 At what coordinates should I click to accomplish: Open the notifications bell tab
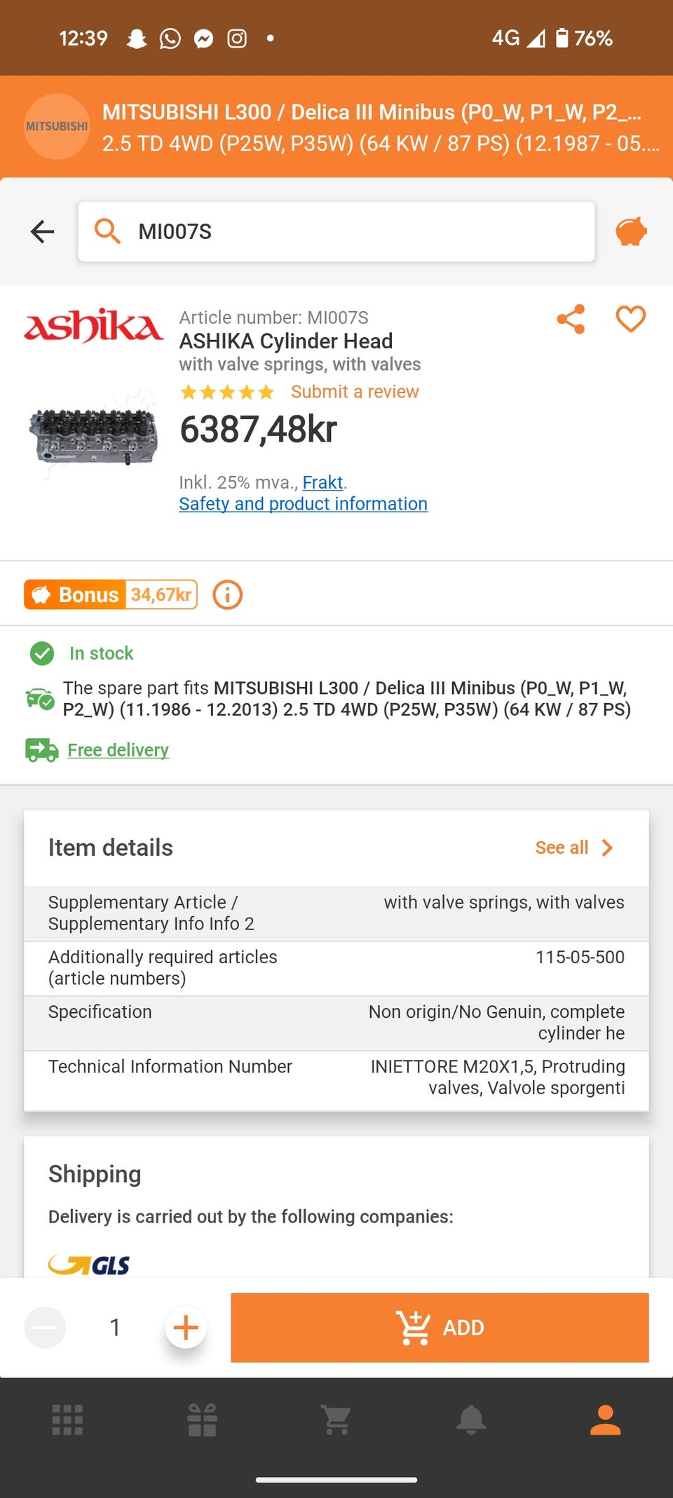coord(471,1420)
